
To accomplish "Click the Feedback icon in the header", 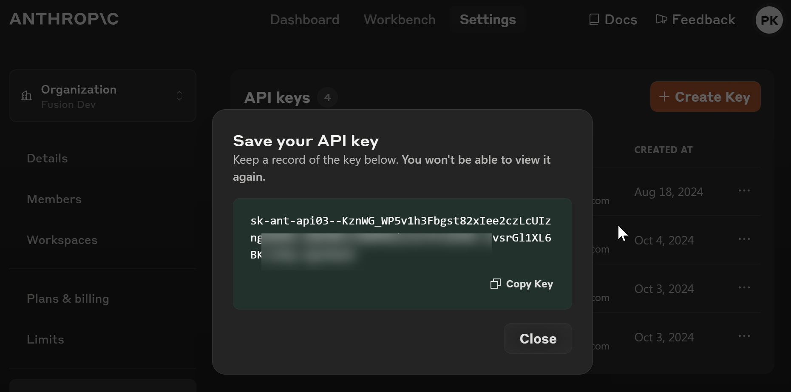I will (661, 19).
